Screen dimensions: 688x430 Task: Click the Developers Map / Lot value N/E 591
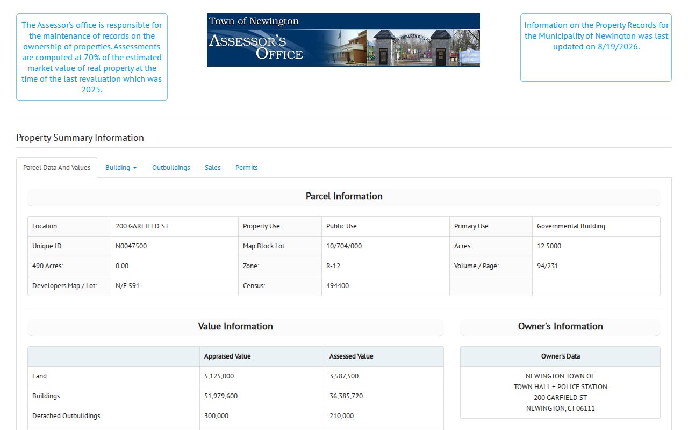pos(127,286)
